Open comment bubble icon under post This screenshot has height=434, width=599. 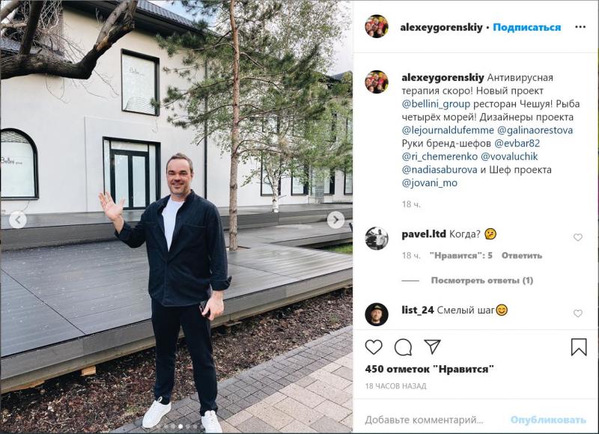coord(403,347)
